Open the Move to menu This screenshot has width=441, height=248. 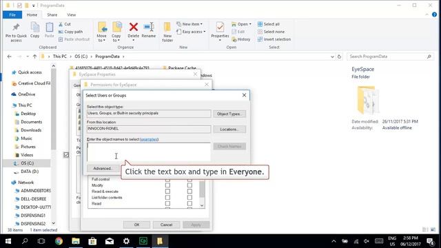pyautogui.click(x=101, y=32)
